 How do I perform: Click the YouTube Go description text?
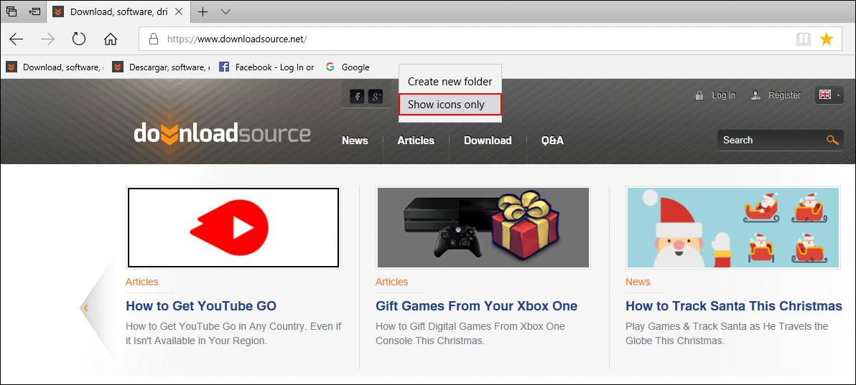pyautogui.click(x=233, y=334)
